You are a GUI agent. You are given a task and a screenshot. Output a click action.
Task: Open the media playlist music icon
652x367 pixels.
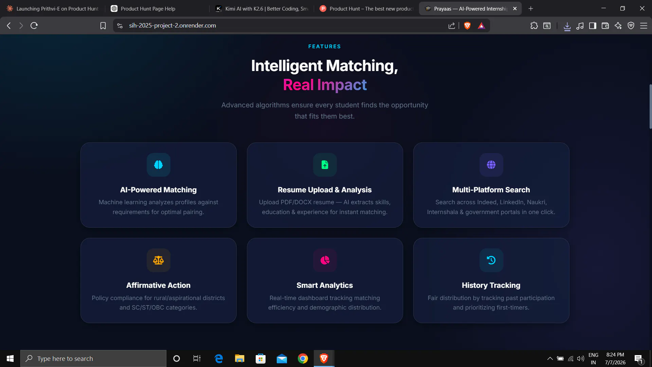pyautogui.click(x=580, y=25)
